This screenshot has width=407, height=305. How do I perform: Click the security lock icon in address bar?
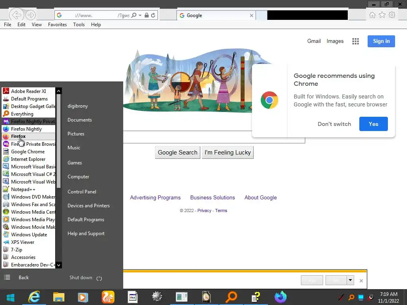(x=147, y=15)
